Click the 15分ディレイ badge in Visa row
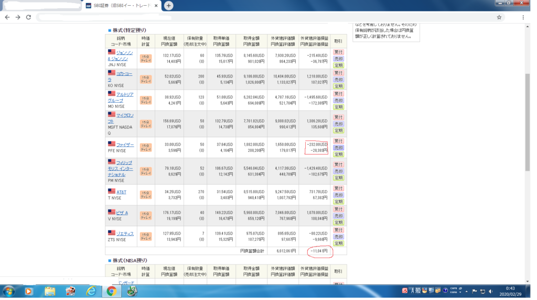This screenshot has width=537, height=300. coord(146,216)
